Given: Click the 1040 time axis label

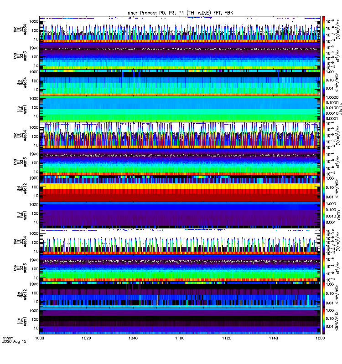Looking at the screenshot, I should click(x=133, y=338).
